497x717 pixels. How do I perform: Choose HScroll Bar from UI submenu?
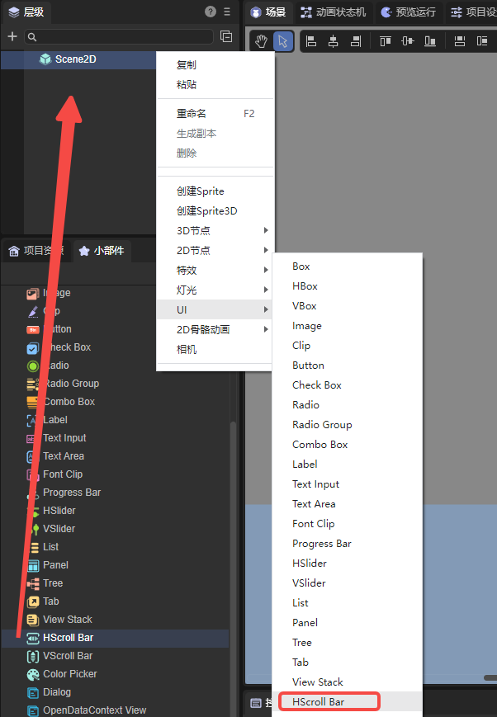pyautogui.click(x=328, y=701)
